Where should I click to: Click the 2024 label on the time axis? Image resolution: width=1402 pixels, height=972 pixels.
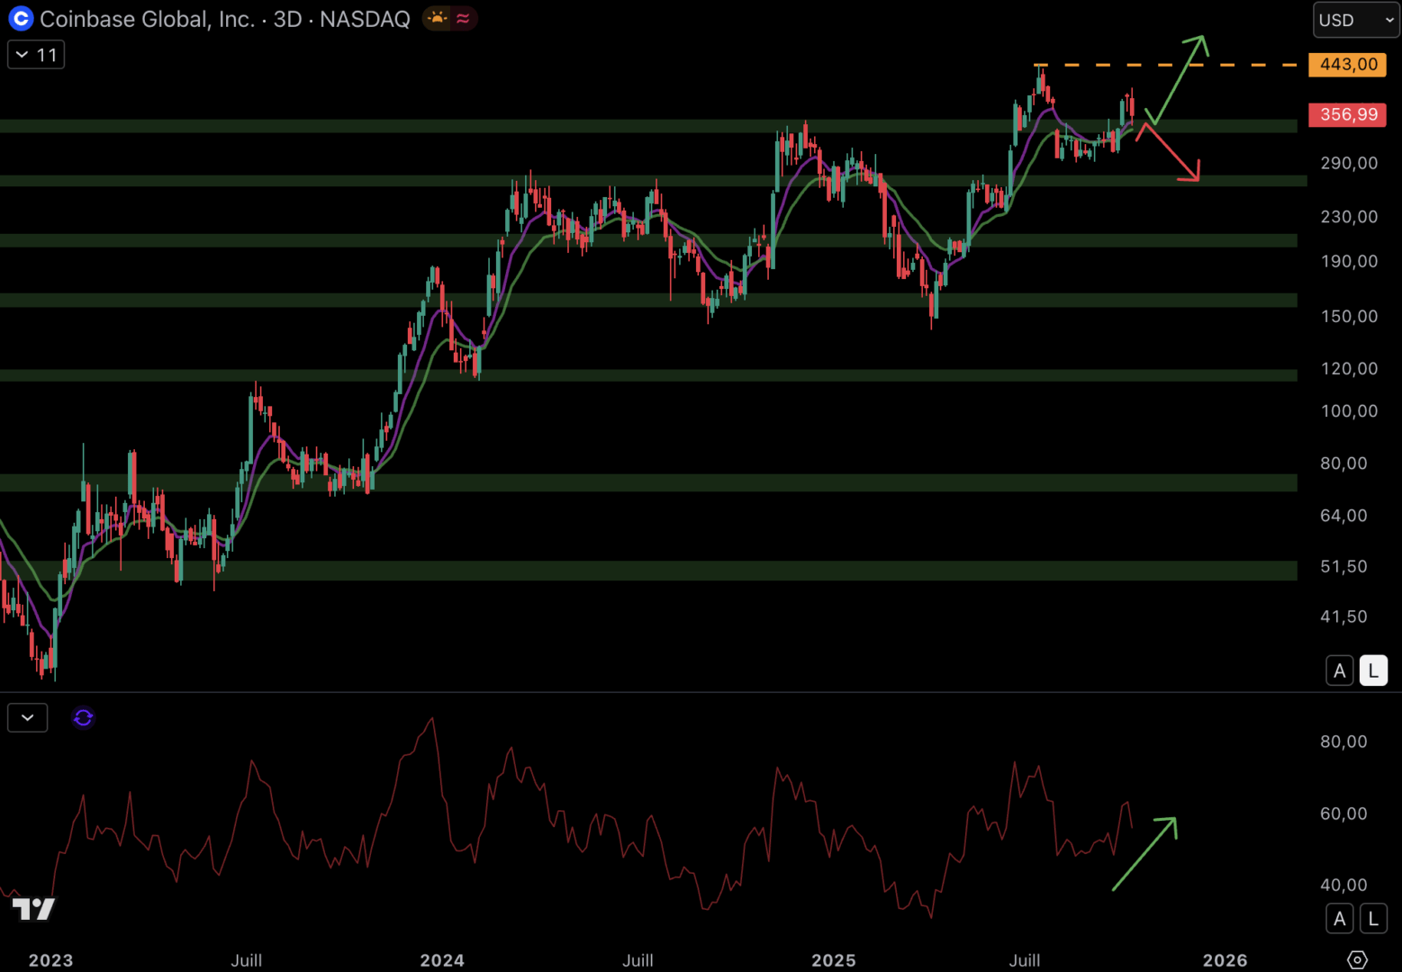pyautogui.click(x=441, y=960)
